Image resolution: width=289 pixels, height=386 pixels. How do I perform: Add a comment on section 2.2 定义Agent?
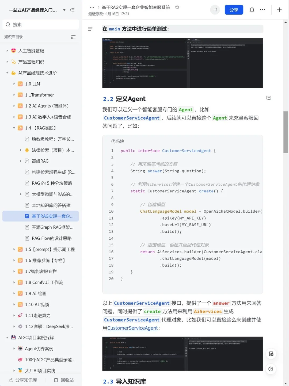point(269,98)
